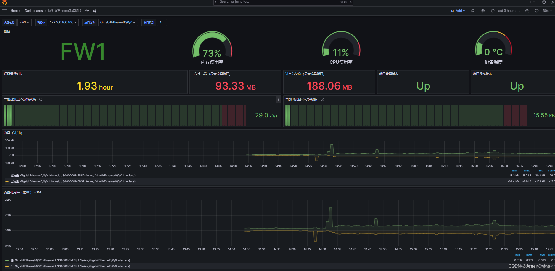Screen dimensions: 555x271
Task: Click the 出总字节数 (最大流量端口) panel title
Action: pyautogui.click(x=211, y=74)
